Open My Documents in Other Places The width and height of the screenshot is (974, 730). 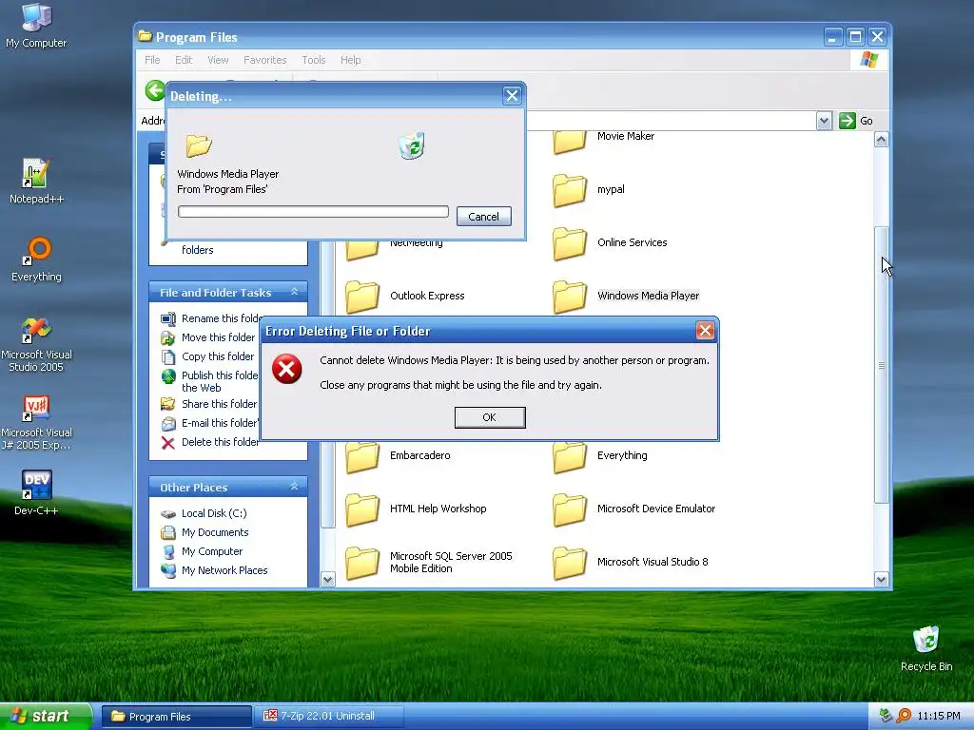click(x=205, y=532)
